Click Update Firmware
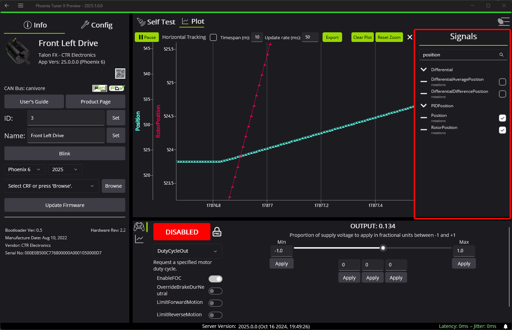This screenshot has width=512, height=330. [x=65, y=205]
